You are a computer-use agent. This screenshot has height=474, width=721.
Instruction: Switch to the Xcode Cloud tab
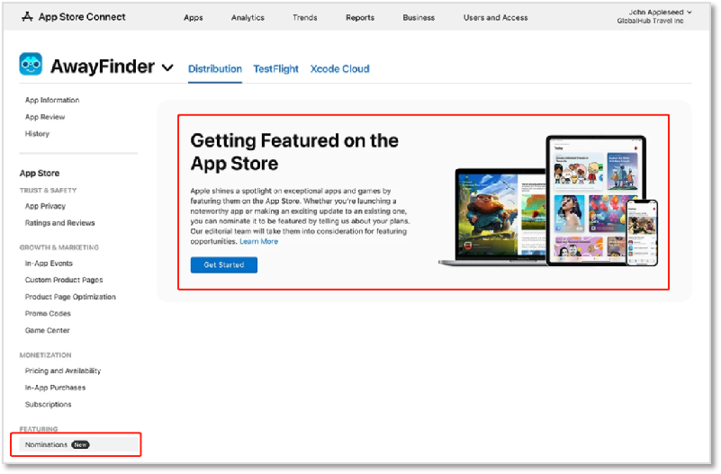(x=340, y=69)
